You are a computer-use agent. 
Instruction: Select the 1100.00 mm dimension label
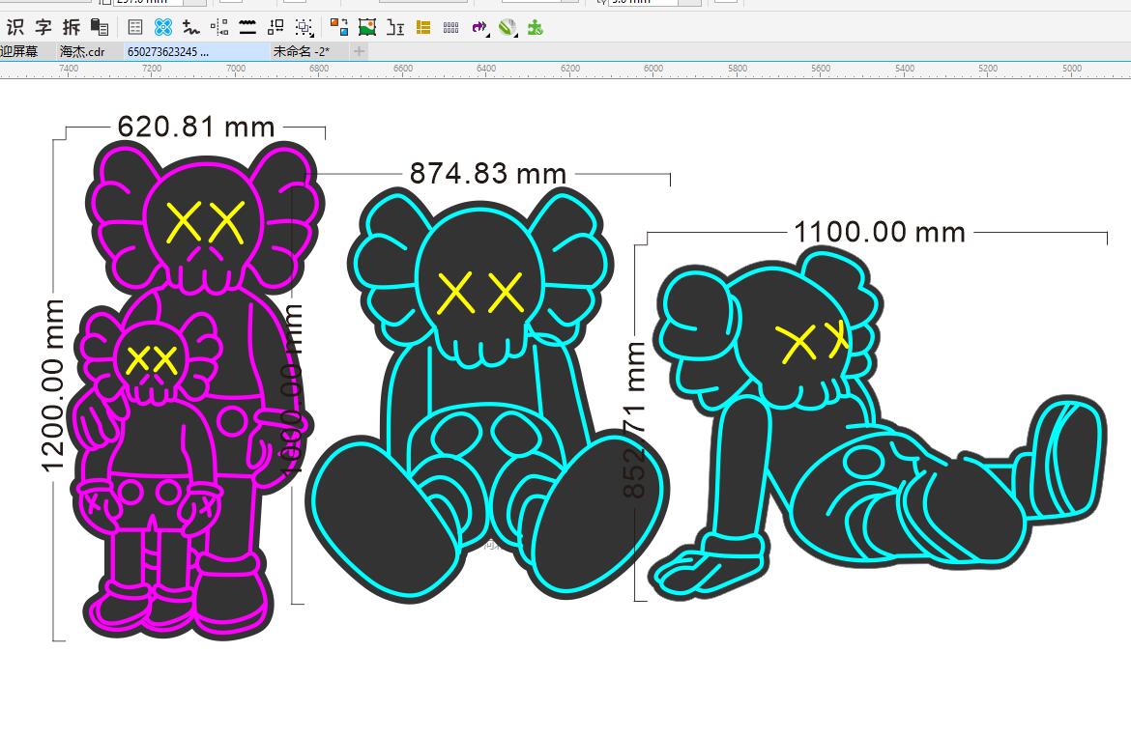pos(880,232)
